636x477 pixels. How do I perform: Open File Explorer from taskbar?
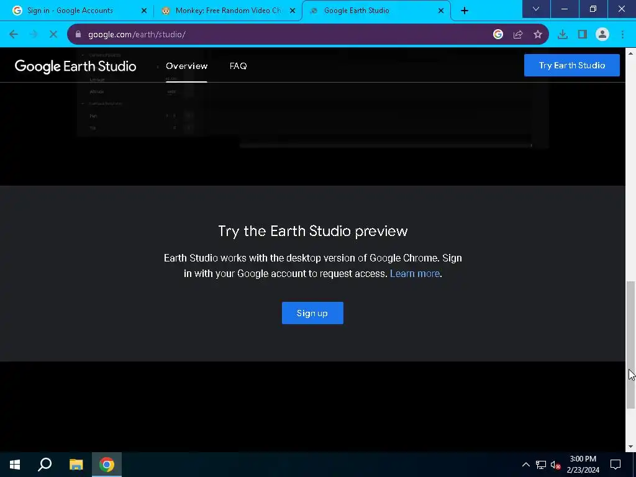tap(76, 465)
